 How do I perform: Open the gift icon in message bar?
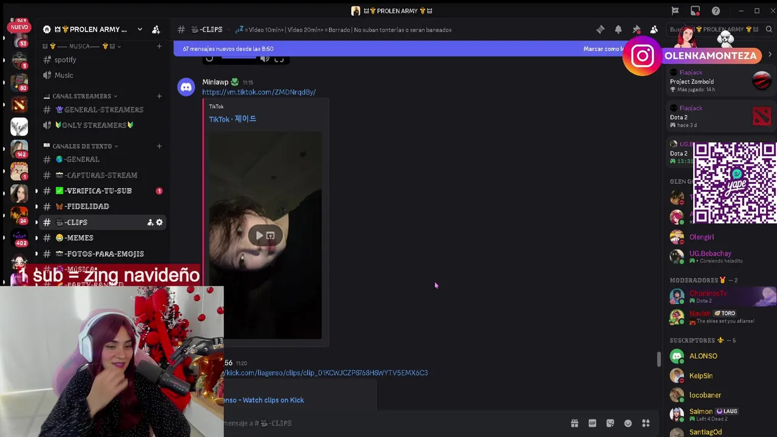click(x=574, y=423)
